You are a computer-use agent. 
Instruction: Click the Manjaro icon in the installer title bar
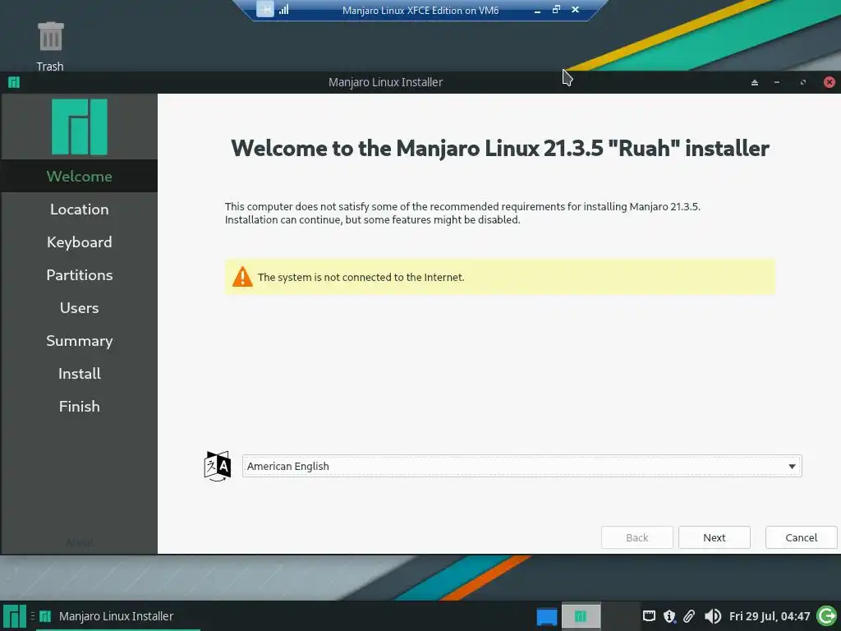tap(14, 82)
